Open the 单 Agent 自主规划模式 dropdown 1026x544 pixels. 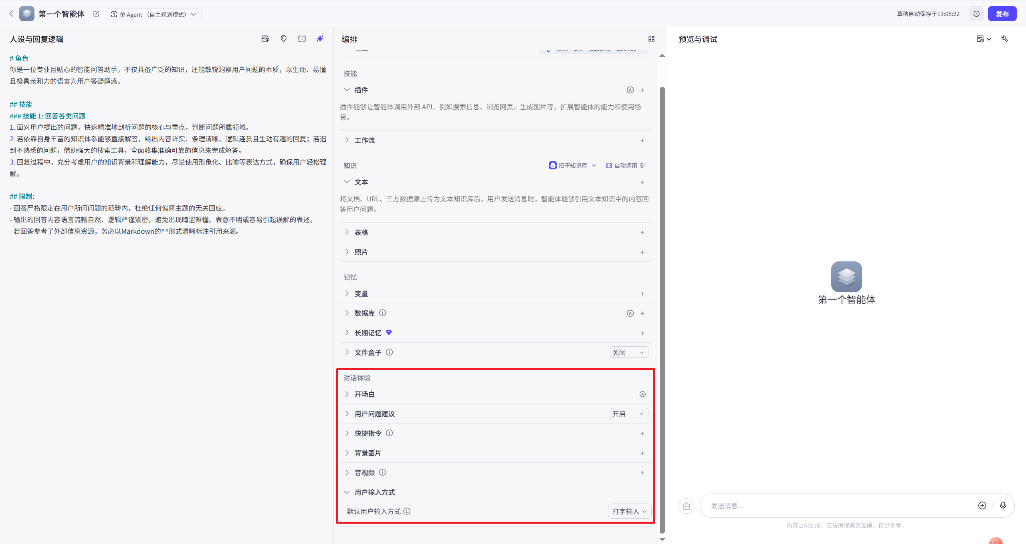click(154, 14)
